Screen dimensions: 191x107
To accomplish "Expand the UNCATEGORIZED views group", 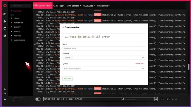I will tap(12, 40).
